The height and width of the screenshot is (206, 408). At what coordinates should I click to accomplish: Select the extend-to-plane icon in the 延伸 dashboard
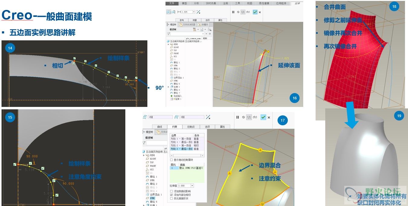pyautogui.click(x=174, y=12)
